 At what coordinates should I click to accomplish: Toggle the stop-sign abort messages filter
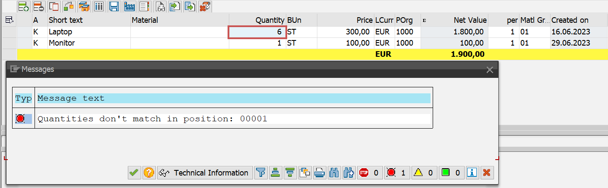369,173
